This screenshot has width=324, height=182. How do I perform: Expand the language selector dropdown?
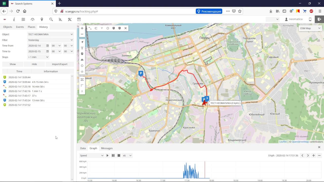273,19
